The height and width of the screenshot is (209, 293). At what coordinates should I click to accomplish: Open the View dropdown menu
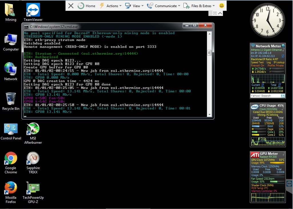134,6
